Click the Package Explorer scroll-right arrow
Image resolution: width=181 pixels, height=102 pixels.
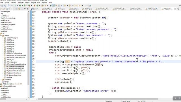click(26, 99)
